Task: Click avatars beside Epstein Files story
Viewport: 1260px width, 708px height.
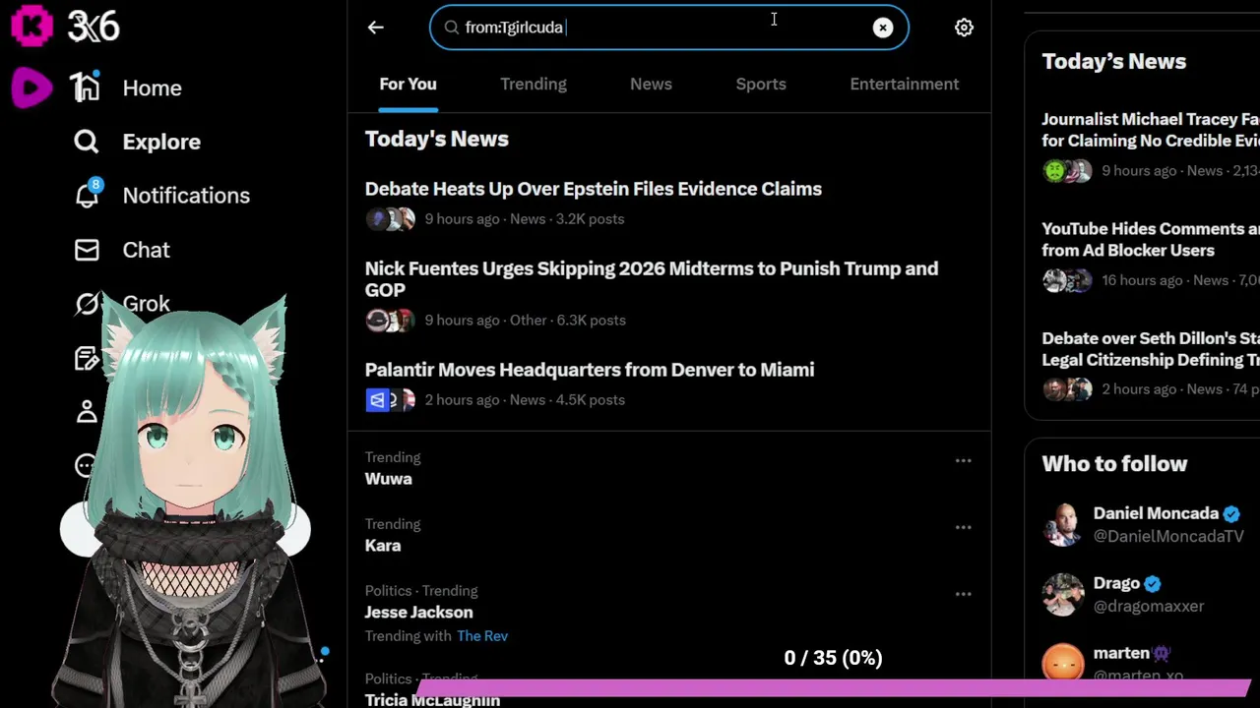Action: pyautogui.click(x=391, y=219)
